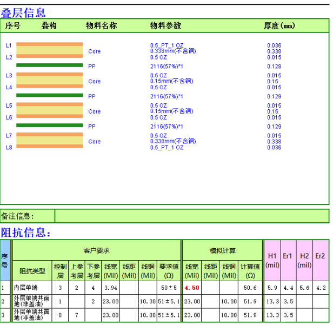This screenshot has width=333, height=325.
Task: Click the 叠层信息 section title
Action: click(x=23, y=12)
